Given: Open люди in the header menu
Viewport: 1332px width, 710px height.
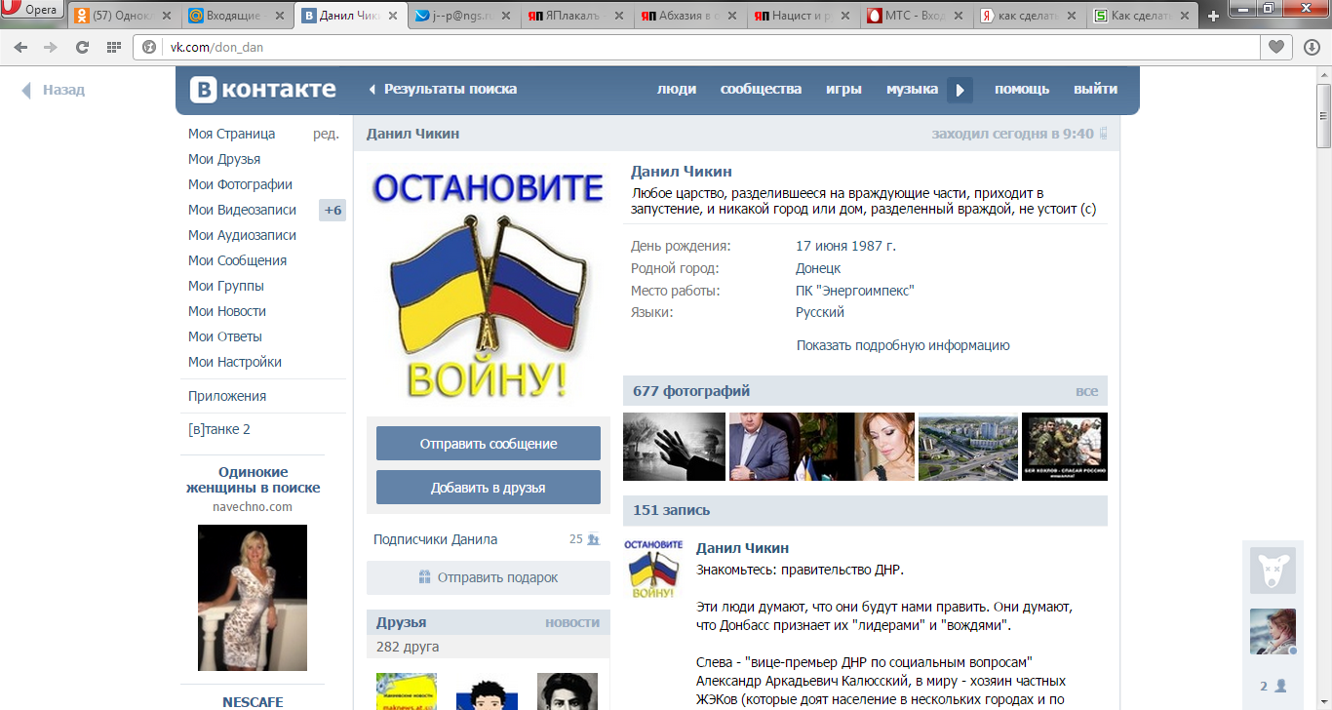Looking at the screenshot, I should click(x=677, y=90).
